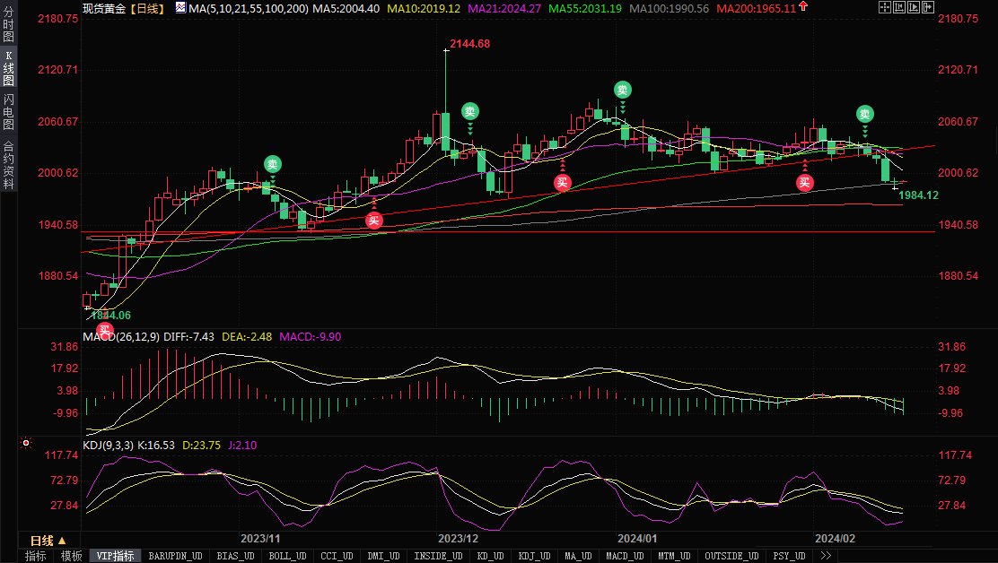Click the 2144.68 high price label
The image size is (998, 563).
point(470,44)
